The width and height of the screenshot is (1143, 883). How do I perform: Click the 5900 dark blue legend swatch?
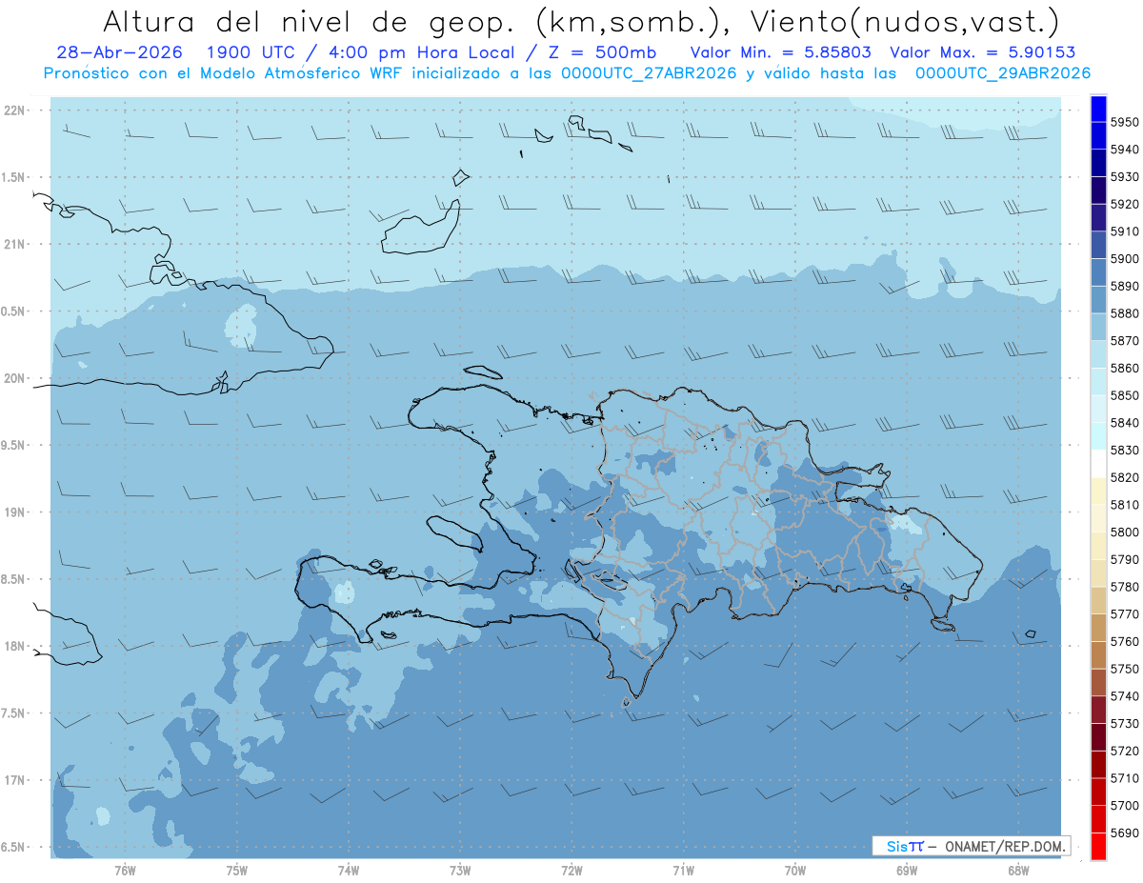[x=1098, y=245]
